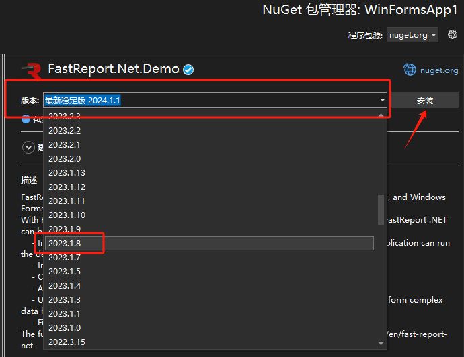Expand the options chevron circle
This screenshot has width=464, height=357.
coord(28,147)
